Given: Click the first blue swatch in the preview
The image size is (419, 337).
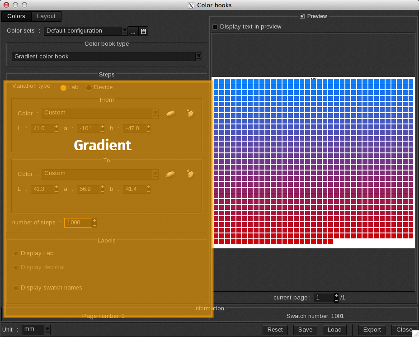Looking at the screenshot, I should 216,81.
